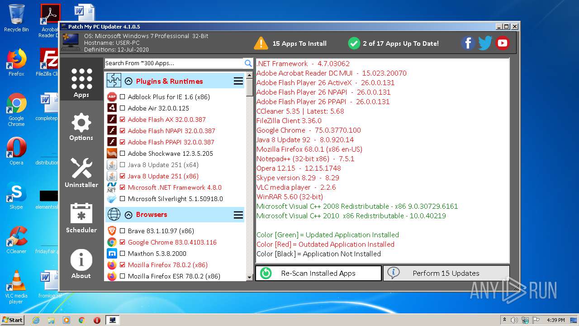
Task: Click the taskbar clock 4:39 PM
Action: click(555, 320)
